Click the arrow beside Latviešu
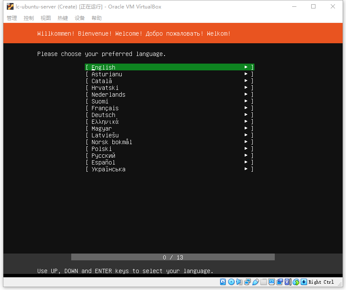The width and height of the screenshot is (346, 290). pyautogui.click(x=246, y=135)
